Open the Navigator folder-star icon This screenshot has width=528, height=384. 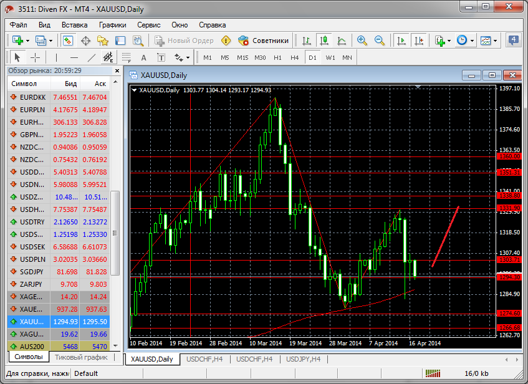click(103, 41)
